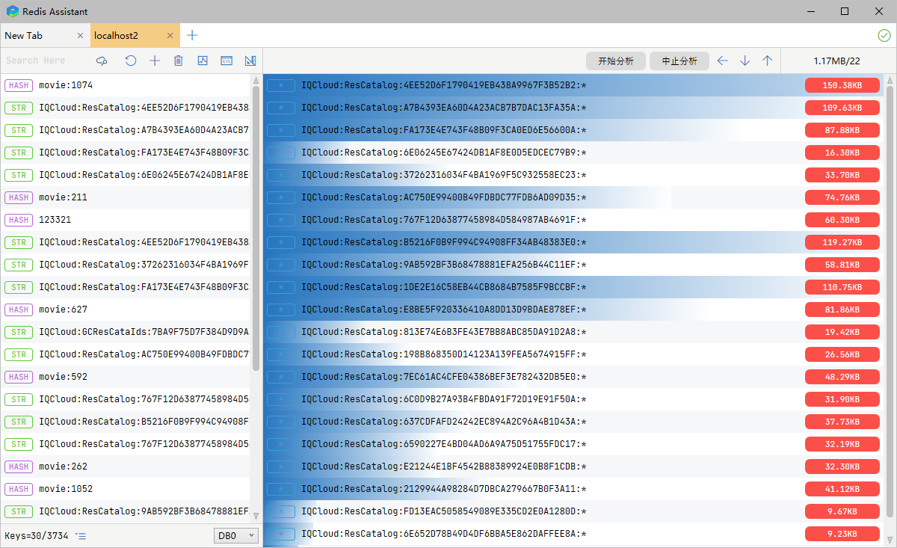The height and width of the screenshot is (548, 897).
Task: Add a new key with the plus icon
Action: click(155, 61)
